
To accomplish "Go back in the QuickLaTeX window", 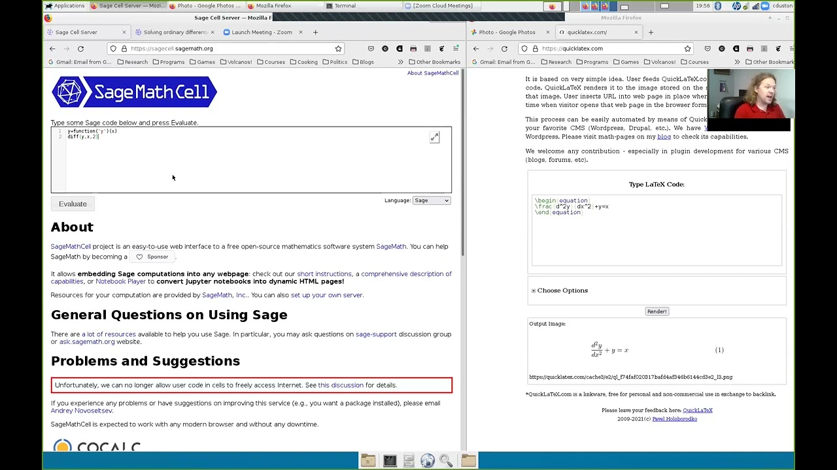I will (476, 48).
